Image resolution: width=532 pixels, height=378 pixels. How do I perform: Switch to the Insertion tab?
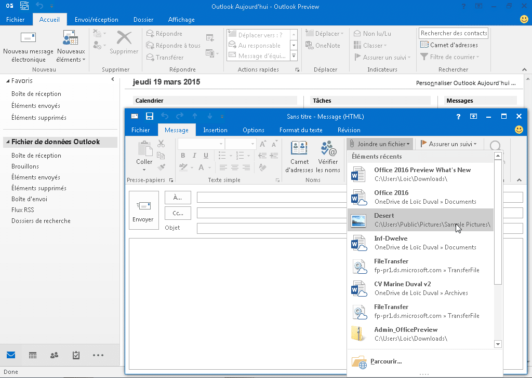coord(215,130)
